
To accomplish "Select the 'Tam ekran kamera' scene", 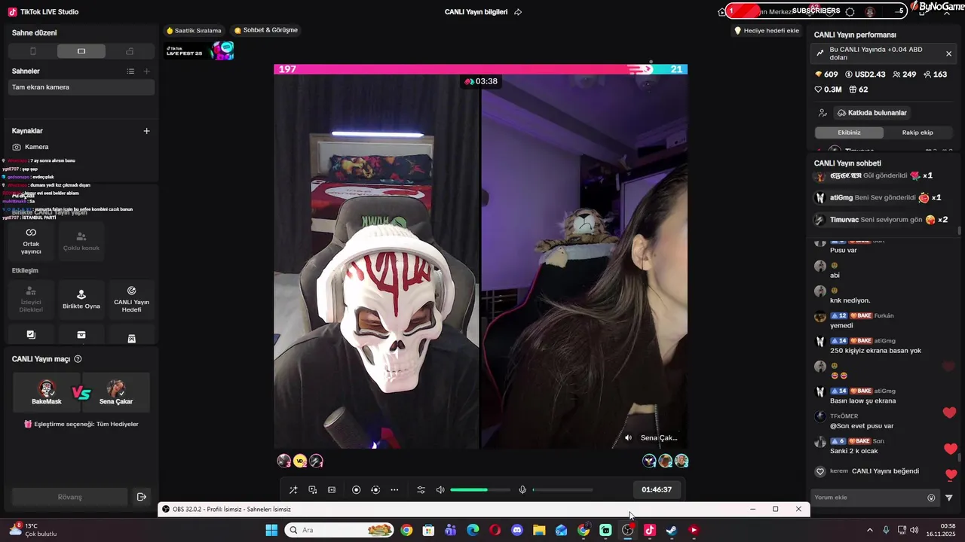I will (x=81, y=87).
